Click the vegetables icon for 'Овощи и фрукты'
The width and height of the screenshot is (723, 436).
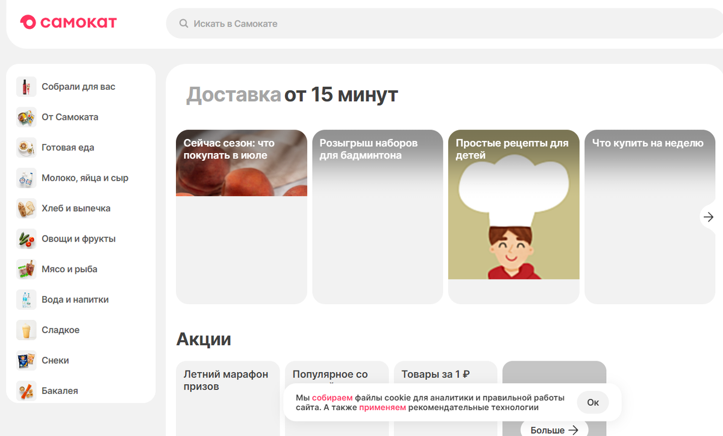tap(27, 238)
